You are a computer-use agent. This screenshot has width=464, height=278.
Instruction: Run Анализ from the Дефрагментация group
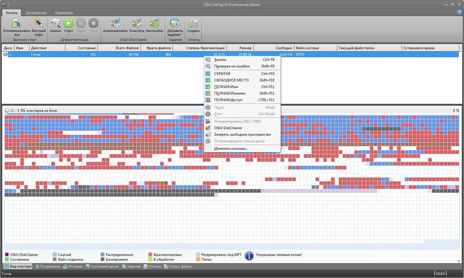click(56, 23)
